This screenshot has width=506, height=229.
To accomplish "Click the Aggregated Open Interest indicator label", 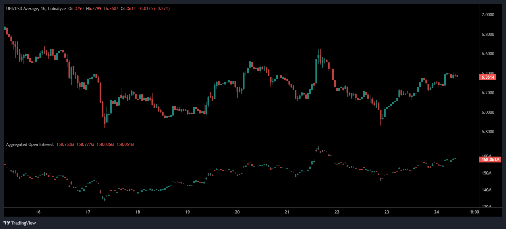I will point(30,145).
